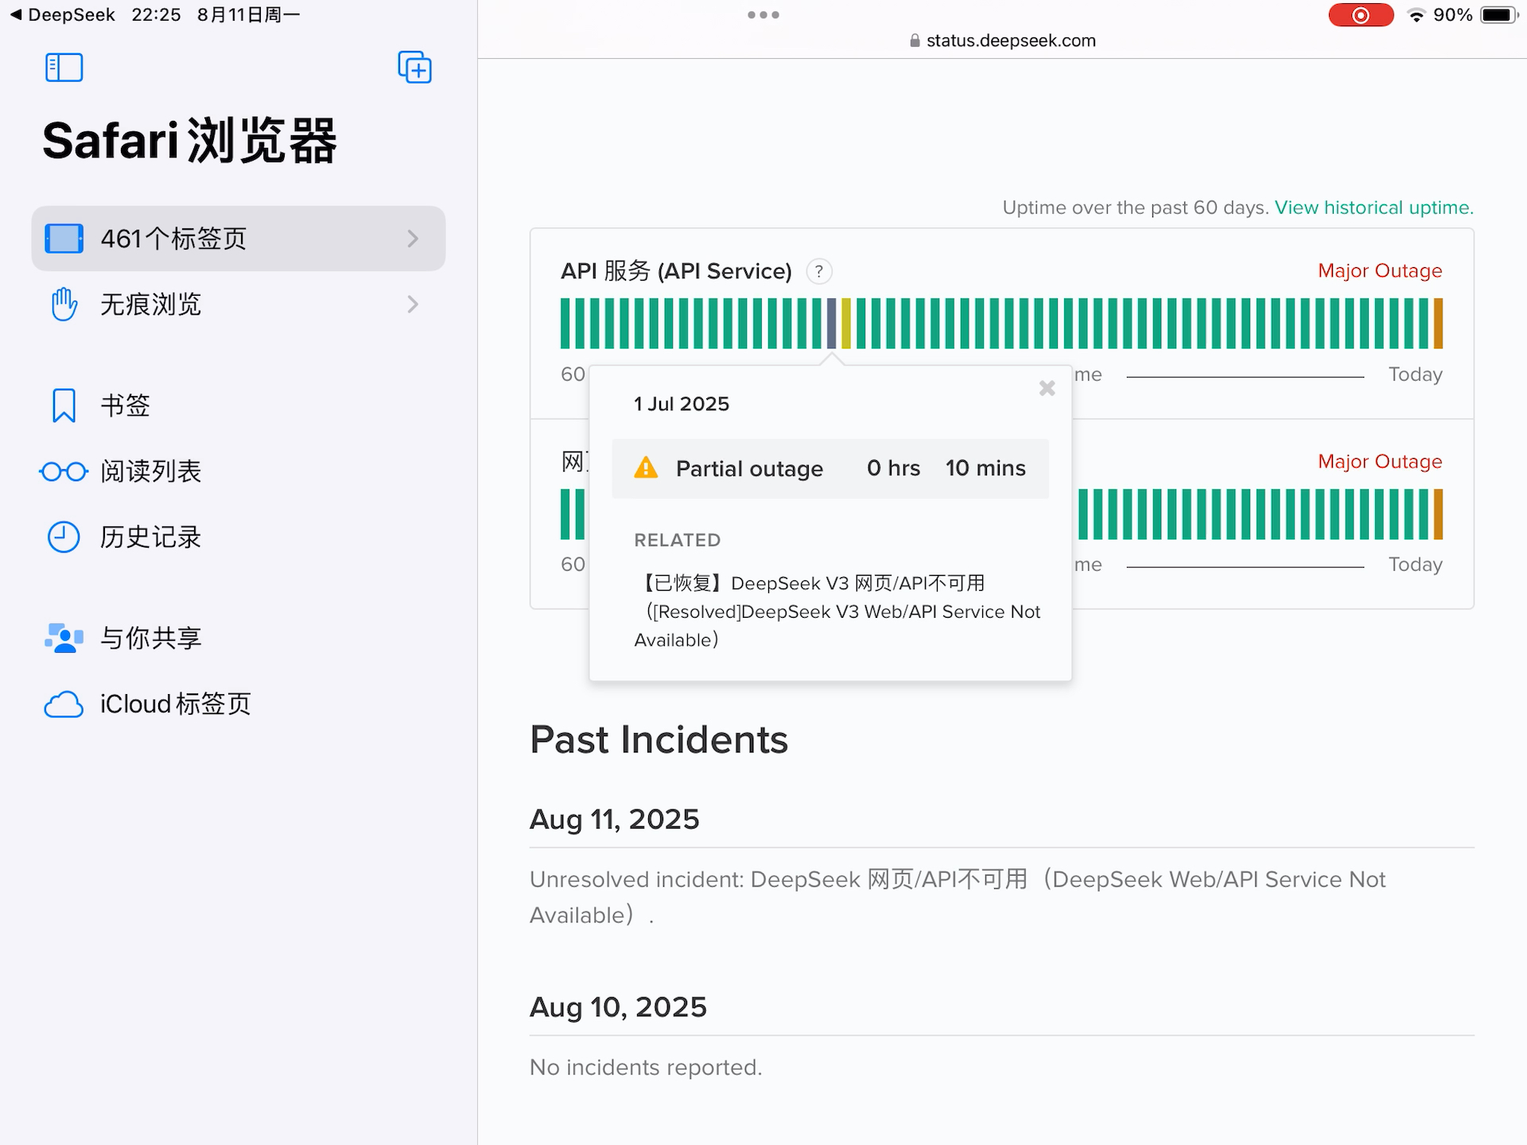The height and width of the screenshot is (1145, 1527).
Task: Click the gray bar in API uptime chart
Action: [x=831, y=323]
